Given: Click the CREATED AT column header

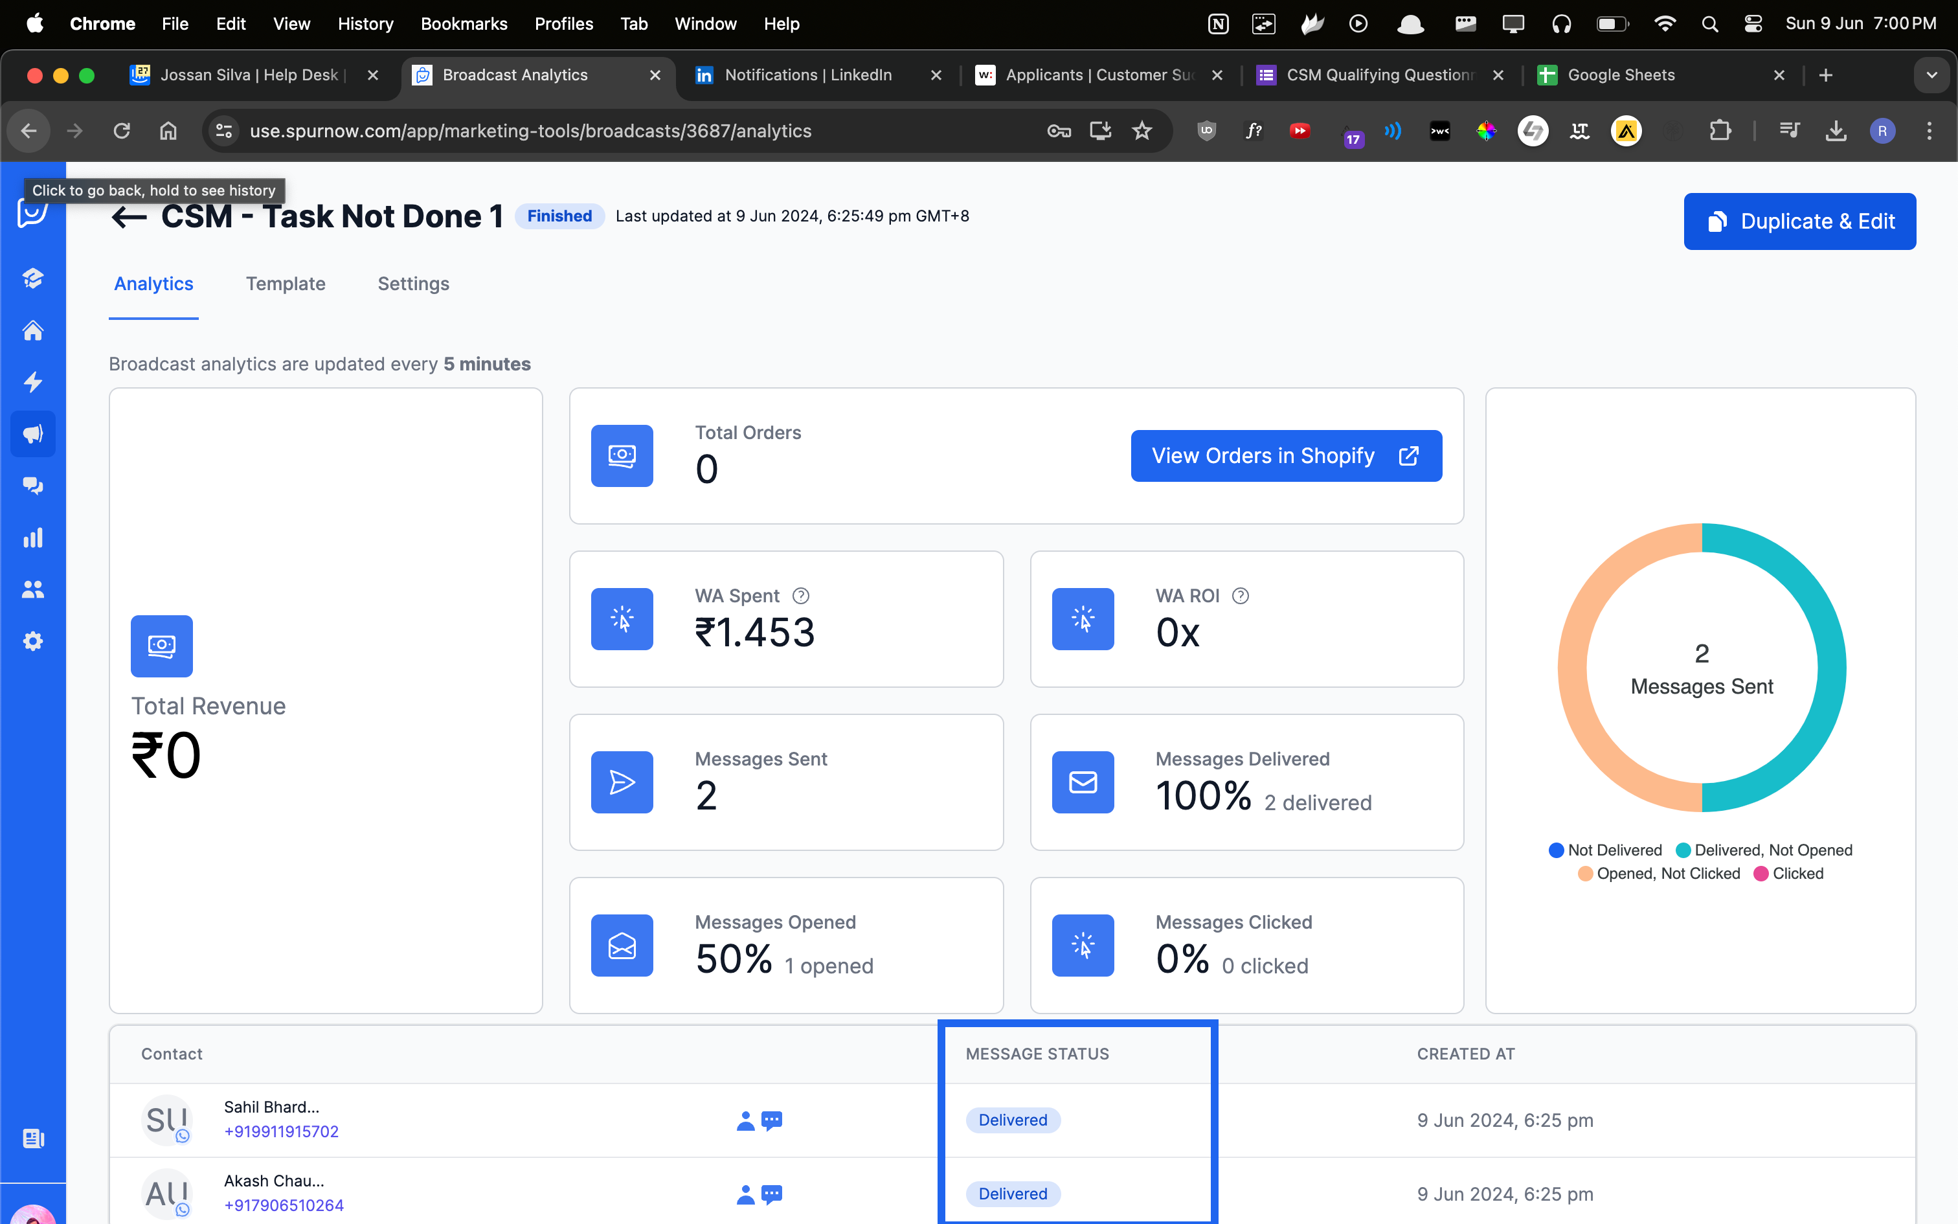Looking at the screenshot, I should tap(1465, 1054).
